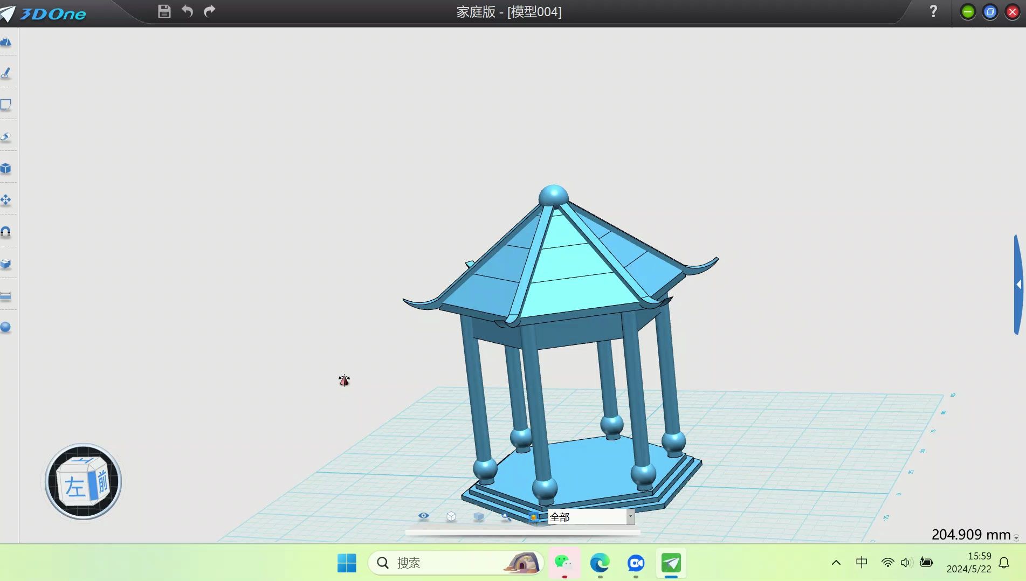Switch to wireframe display mode

click(x=451, y=516)
